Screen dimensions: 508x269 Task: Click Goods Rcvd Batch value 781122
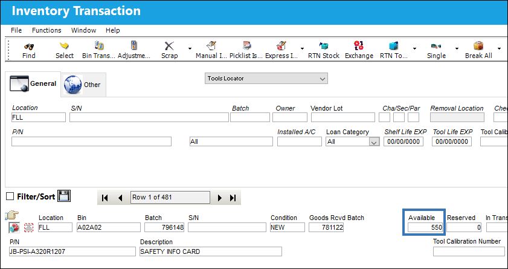(326, 227)
